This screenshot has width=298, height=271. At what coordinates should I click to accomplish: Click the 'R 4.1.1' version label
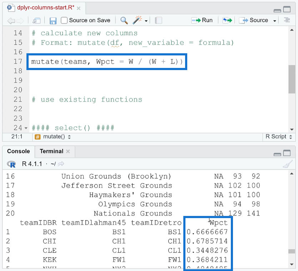[32, 164]
